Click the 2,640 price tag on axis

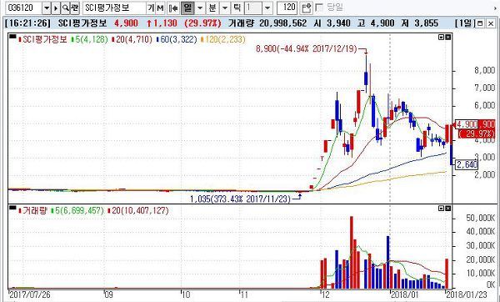point(467,164)
